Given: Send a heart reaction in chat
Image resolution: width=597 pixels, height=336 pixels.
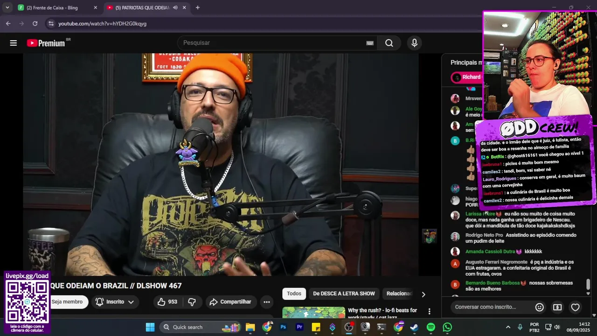Looking at the screenshot, I should tap(576, 307).
